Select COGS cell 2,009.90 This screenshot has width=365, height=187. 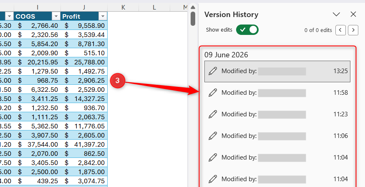point(37,53)
